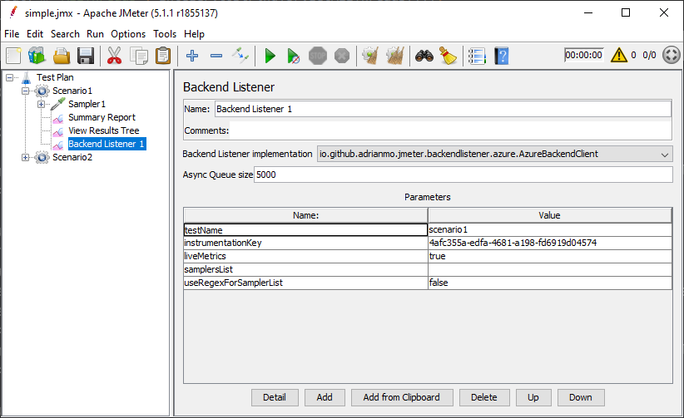The height and width of the screenshot is (418, 684).
Task: Click the Cut scissors icon
Action: (114, 56)
